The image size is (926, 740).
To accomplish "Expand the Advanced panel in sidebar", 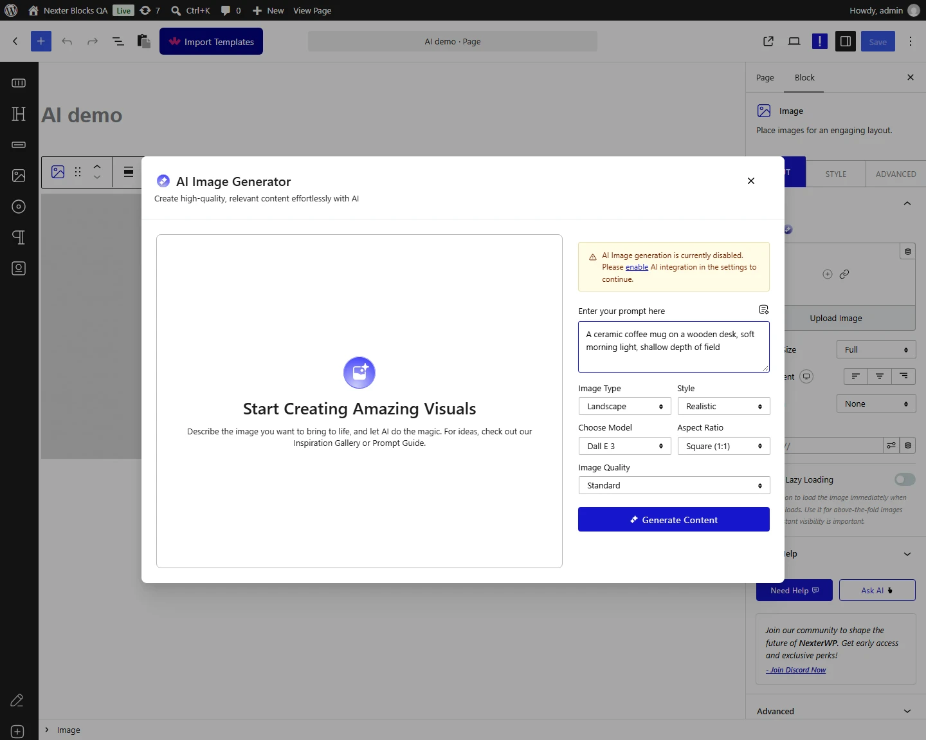I will [836, 711].
